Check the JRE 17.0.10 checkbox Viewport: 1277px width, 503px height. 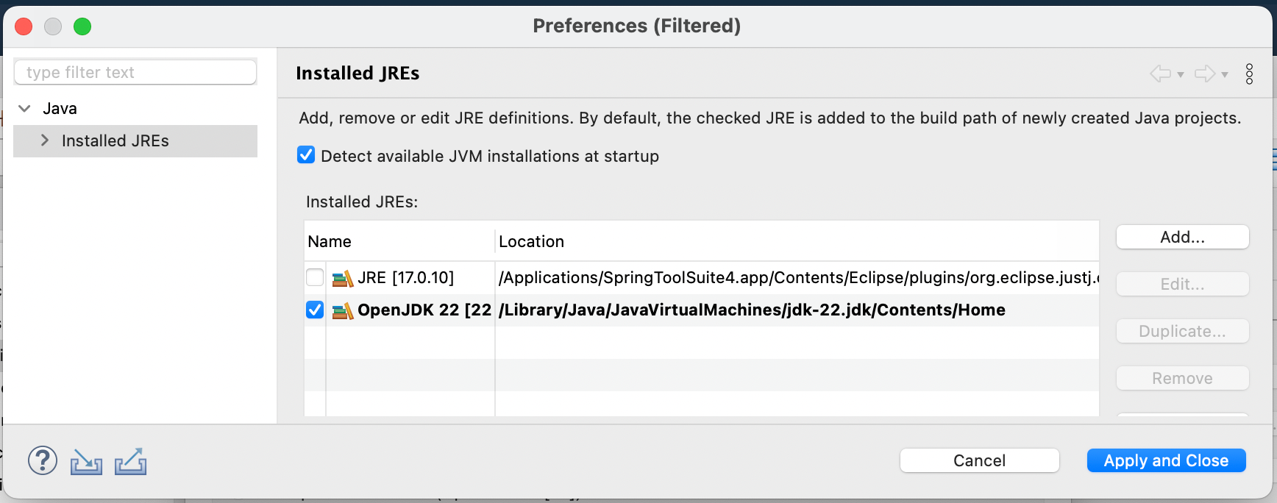315,277
